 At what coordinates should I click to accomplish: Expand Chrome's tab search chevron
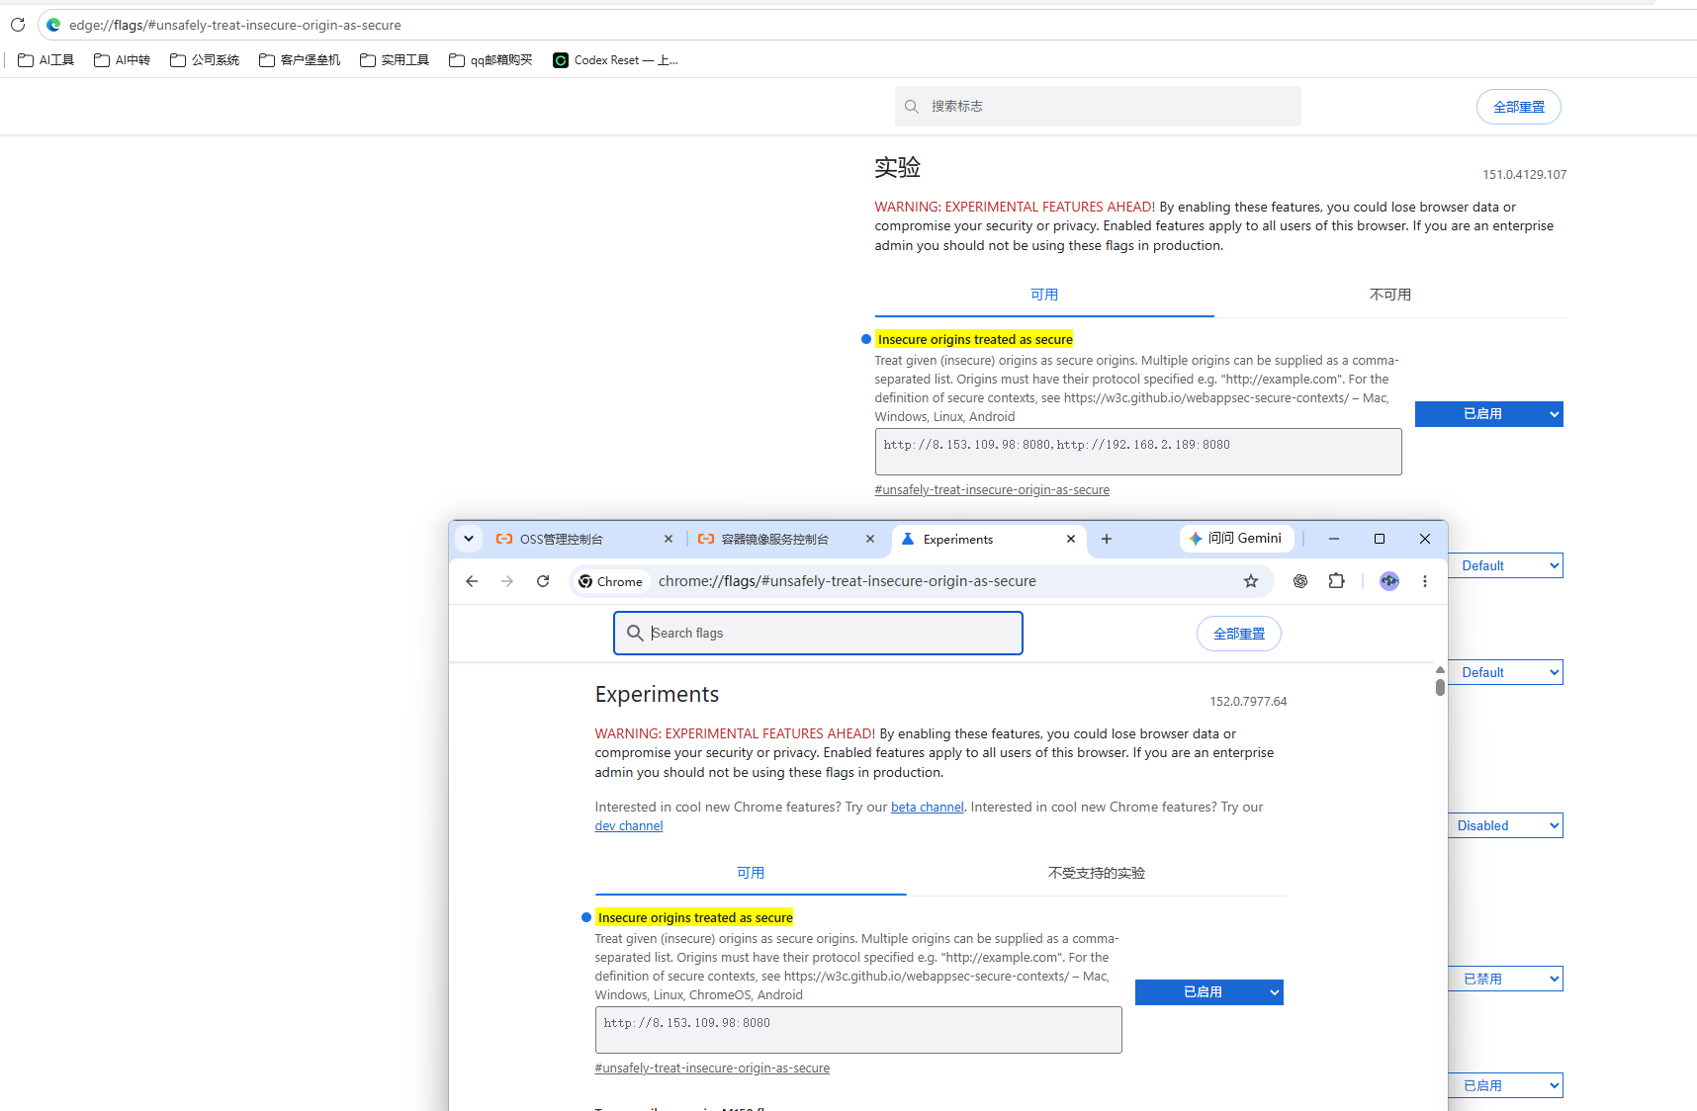tap(469, 539)
